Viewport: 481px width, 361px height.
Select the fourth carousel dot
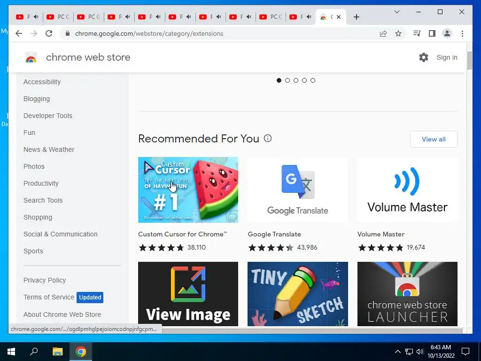coord(304,80)
